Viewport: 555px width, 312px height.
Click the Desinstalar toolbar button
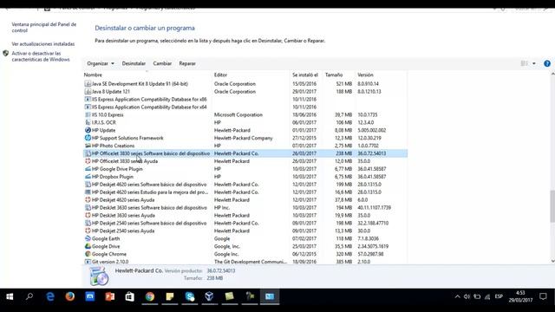134,63
